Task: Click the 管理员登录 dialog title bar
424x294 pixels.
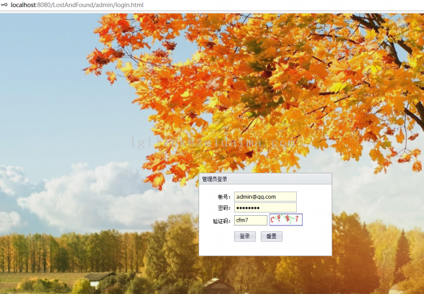Action: coord(265,179)
